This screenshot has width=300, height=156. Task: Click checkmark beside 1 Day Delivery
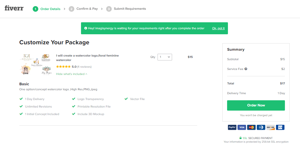tap(21, 99)
